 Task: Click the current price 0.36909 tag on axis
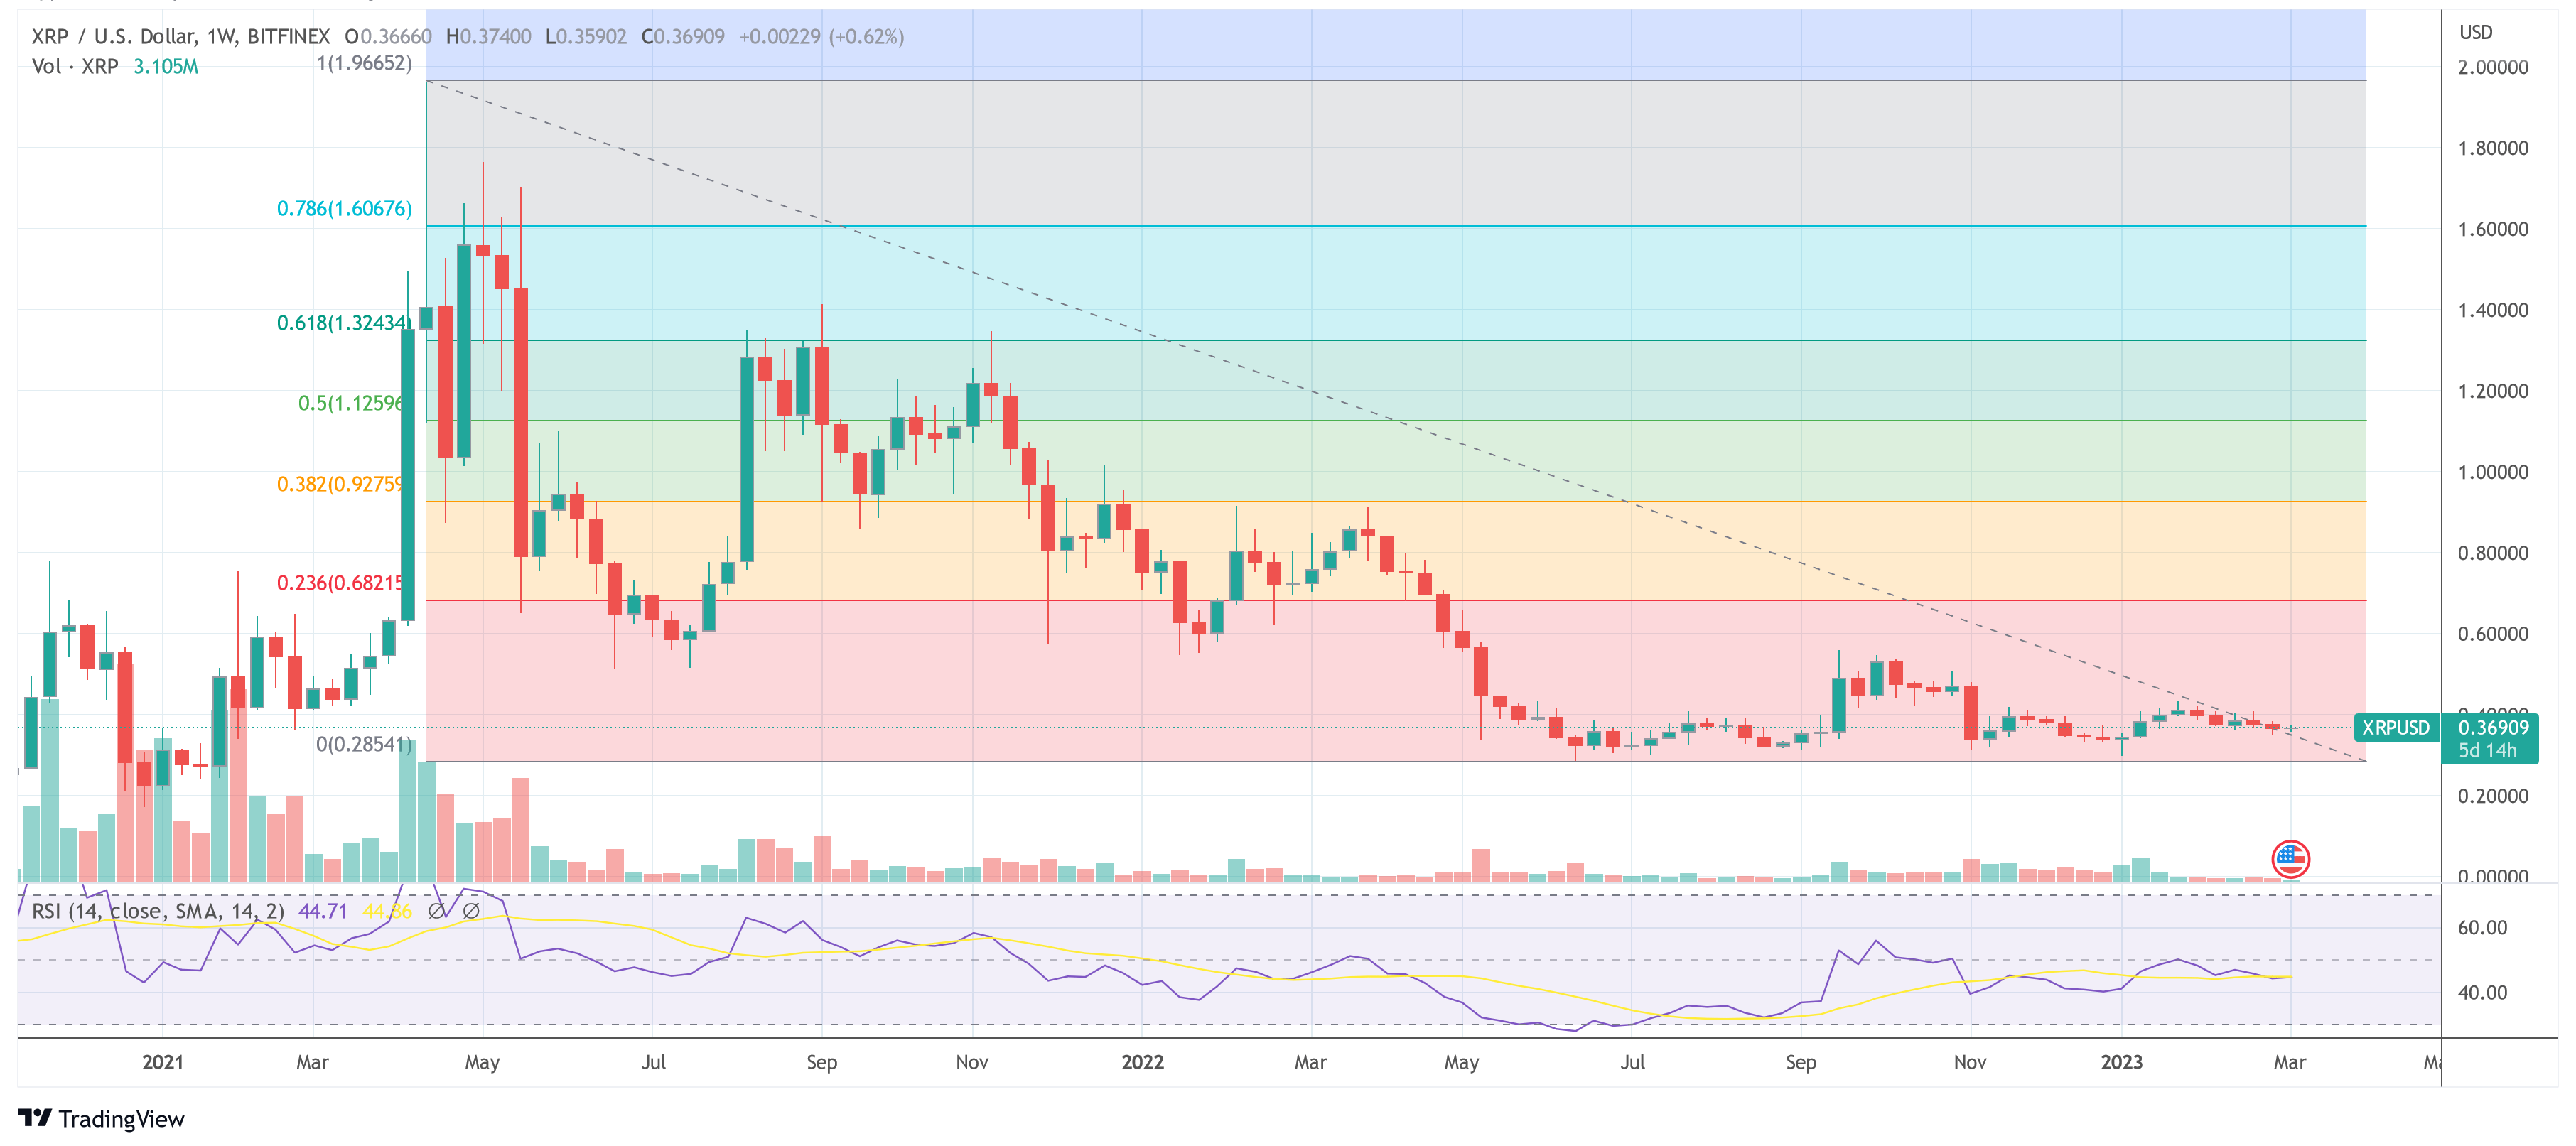[x=2493, y=727]
